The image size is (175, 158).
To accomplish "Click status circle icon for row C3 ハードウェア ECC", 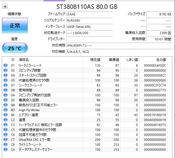I will coord(5,125).
